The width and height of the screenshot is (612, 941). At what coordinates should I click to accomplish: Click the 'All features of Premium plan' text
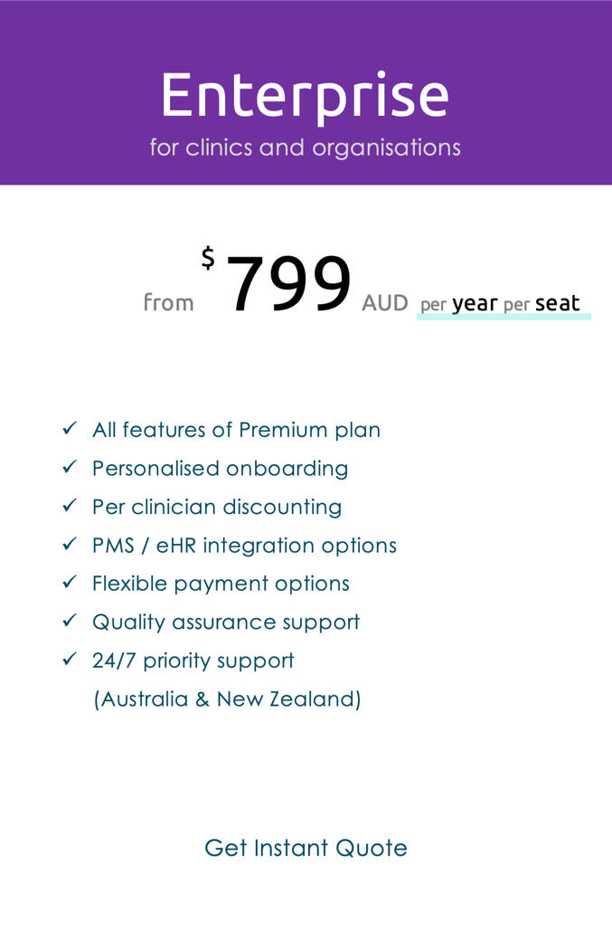pos(236,430)
